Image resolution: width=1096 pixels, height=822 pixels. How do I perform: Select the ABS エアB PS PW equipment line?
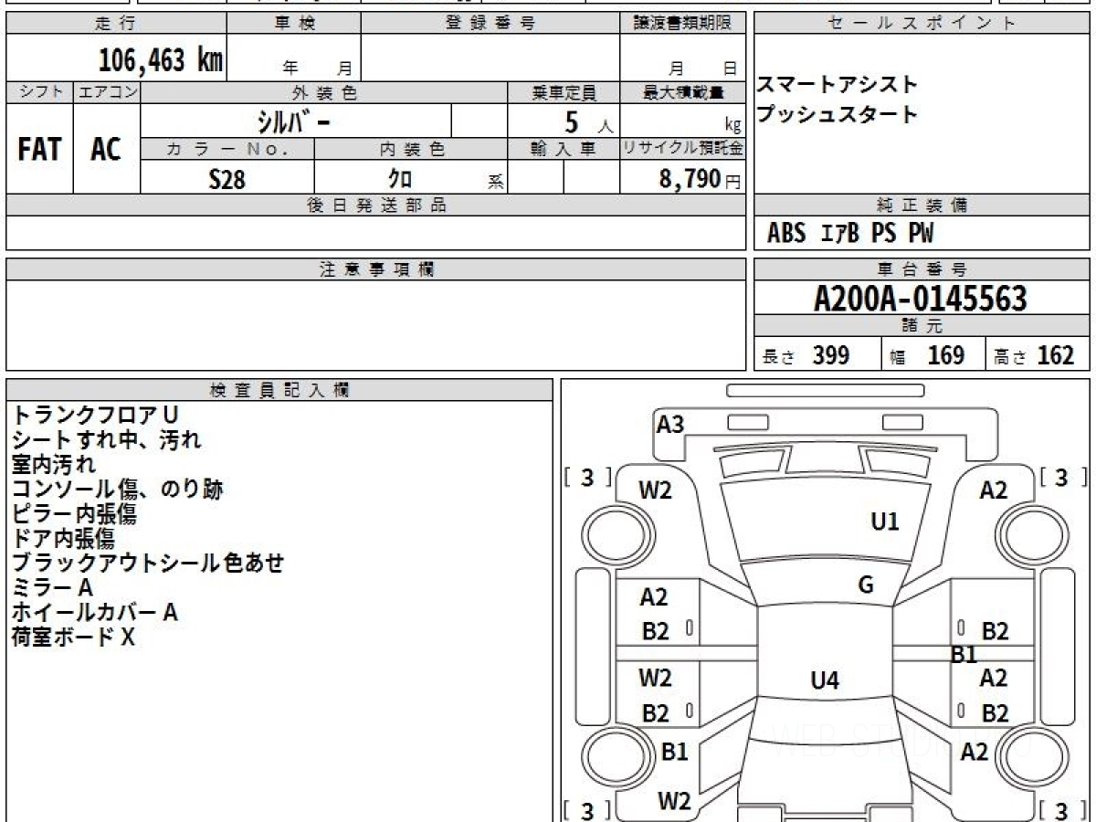850,234
